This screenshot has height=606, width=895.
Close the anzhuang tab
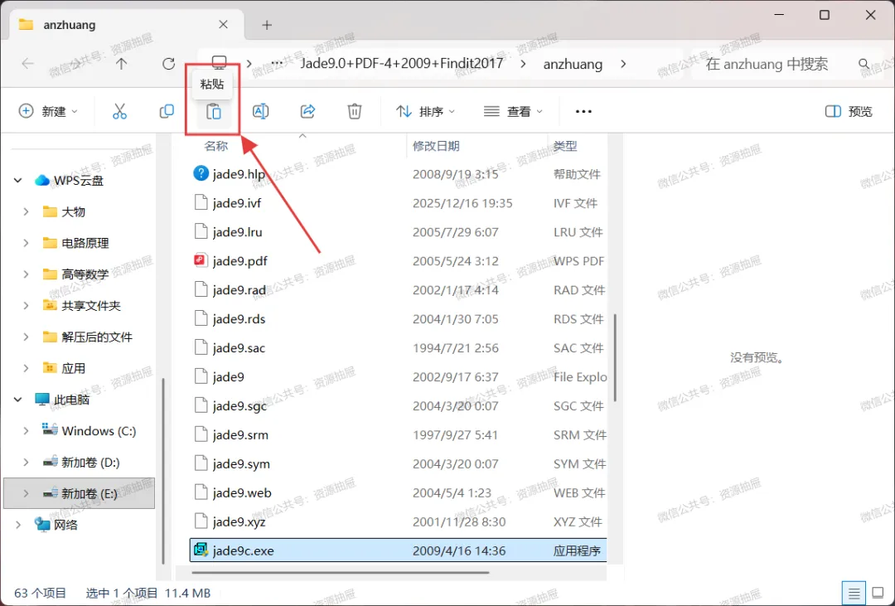click(x=223, y=25)
